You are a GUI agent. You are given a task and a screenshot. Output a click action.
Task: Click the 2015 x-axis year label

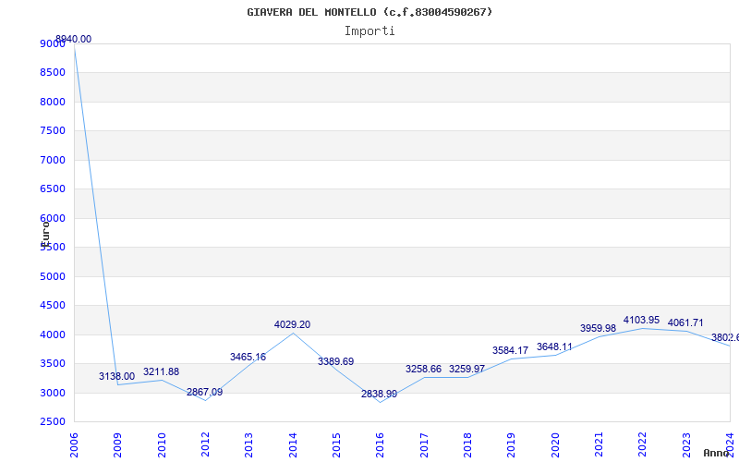pyautogui.click(x=336, y=445)
